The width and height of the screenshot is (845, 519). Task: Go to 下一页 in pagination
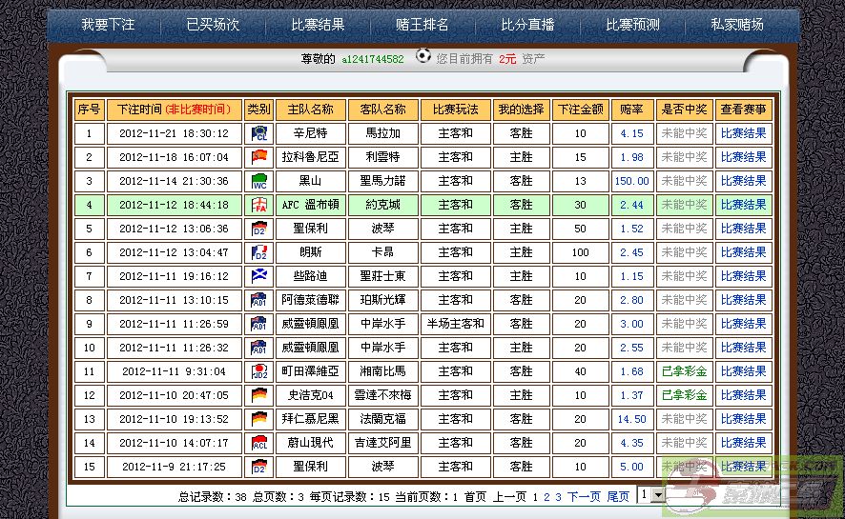click(x=585, y=496)
